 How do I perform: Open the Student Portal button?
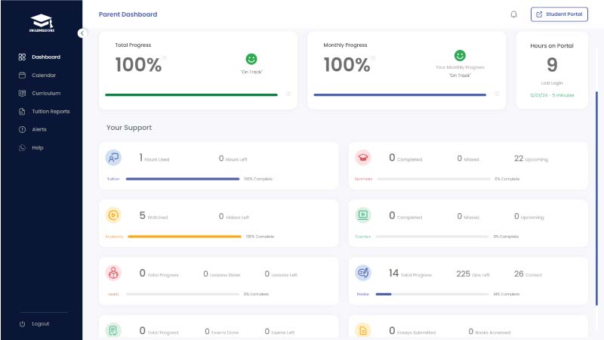click(559, 14)
